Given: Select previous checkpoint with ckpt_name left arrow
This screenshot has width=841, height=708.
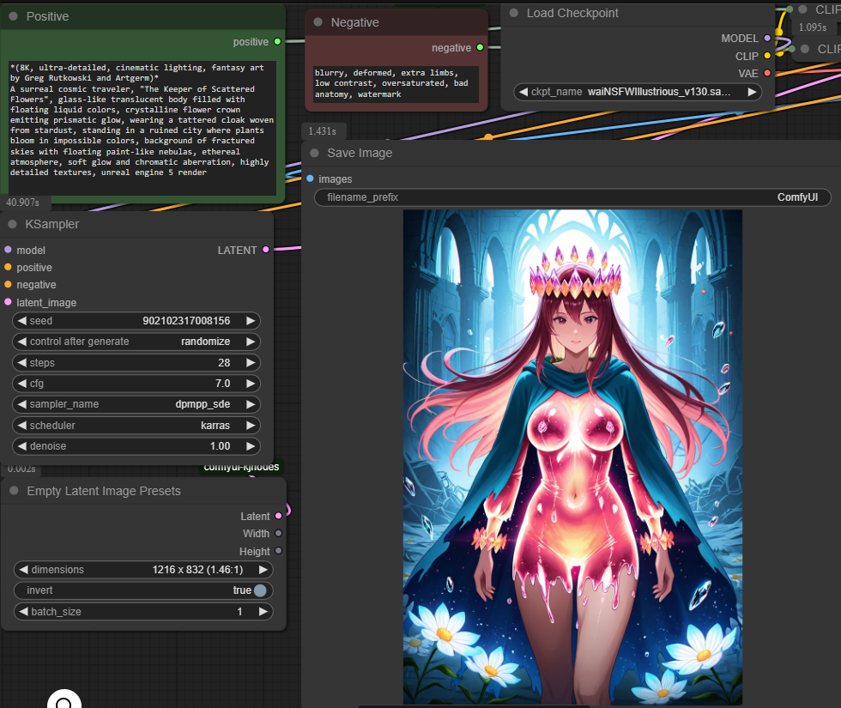Looking at the screenshot, I should click(x=523, y=92).
